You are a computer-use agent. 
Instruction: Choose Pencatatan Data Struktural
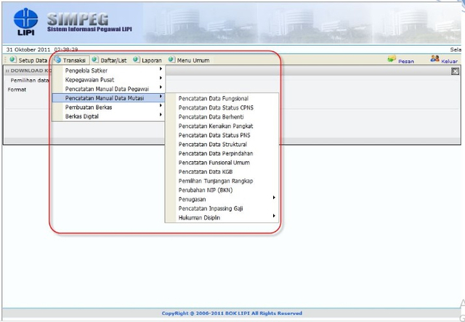point(213,145)
